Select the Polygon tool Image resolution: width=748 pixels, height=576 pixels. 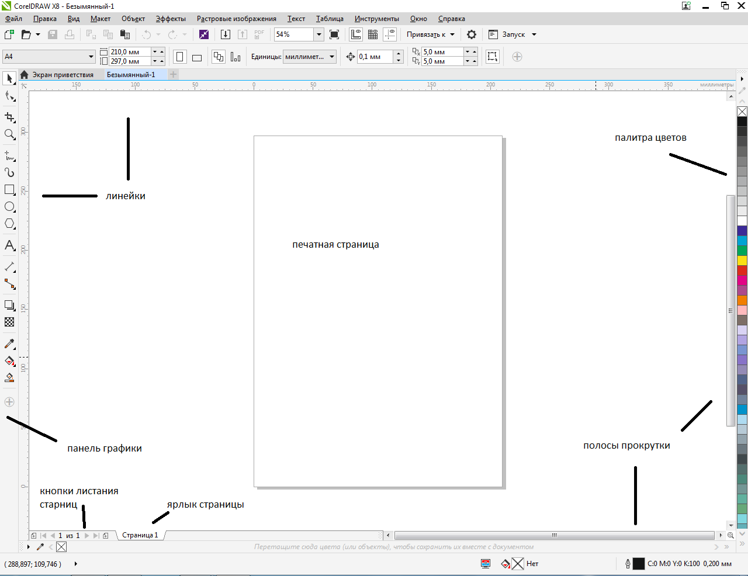(x=9, y=224)
